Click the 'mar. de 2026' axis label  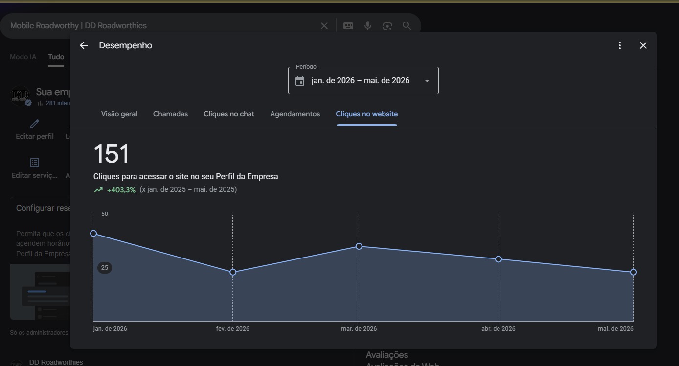[x=359, y=329]
